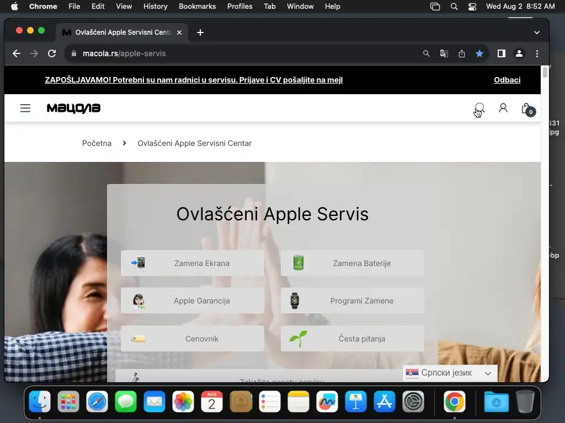This screenshot has width=565, height=423.
Task: Open the user account icon
Action: [503, 107]
